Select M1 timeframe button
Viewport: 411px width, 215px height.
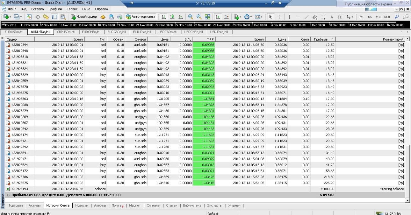362,17
